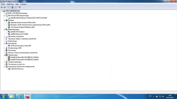Click the Мониторы category icon

coord(7,50)
